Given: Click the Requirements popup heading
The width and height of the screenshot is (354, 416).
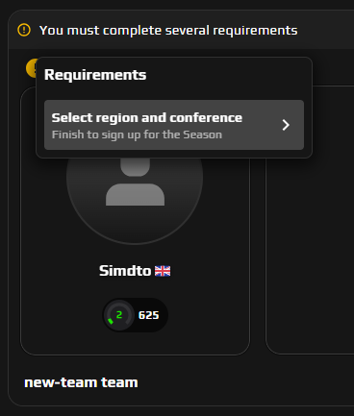Looking at the screenshot, I should point(95,75).
